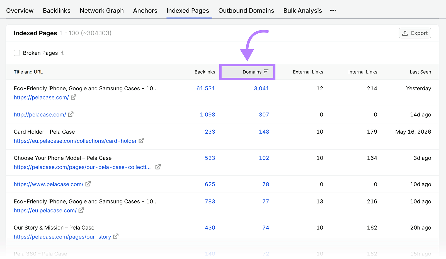View the 61,531 backlinks count
This screenshot has width=446, height=259.
point(206,88)
